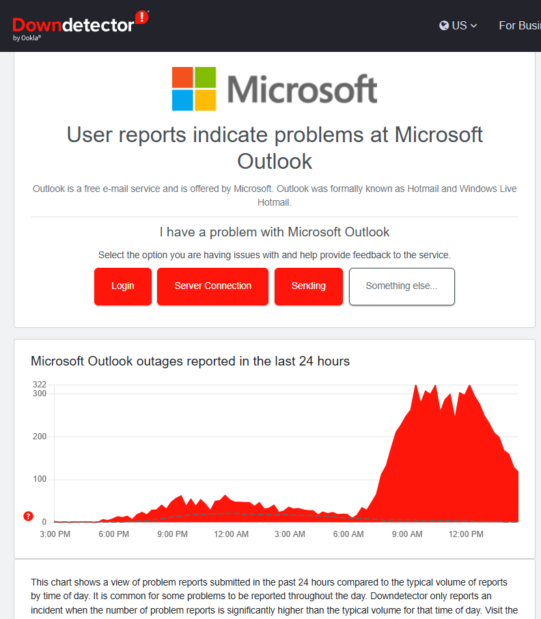
Task: Click the Downdetector logo in header
Action: tap(81, 26)
